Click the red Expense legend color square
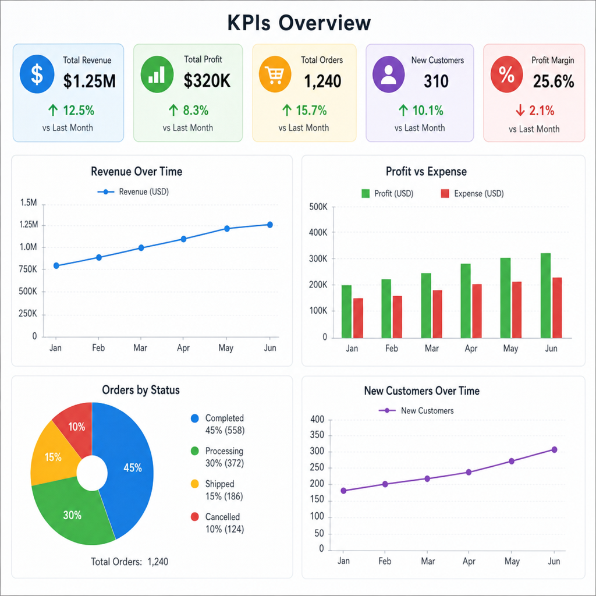The width and height of the screenshot is (596, 596). [x=445, y=193]
